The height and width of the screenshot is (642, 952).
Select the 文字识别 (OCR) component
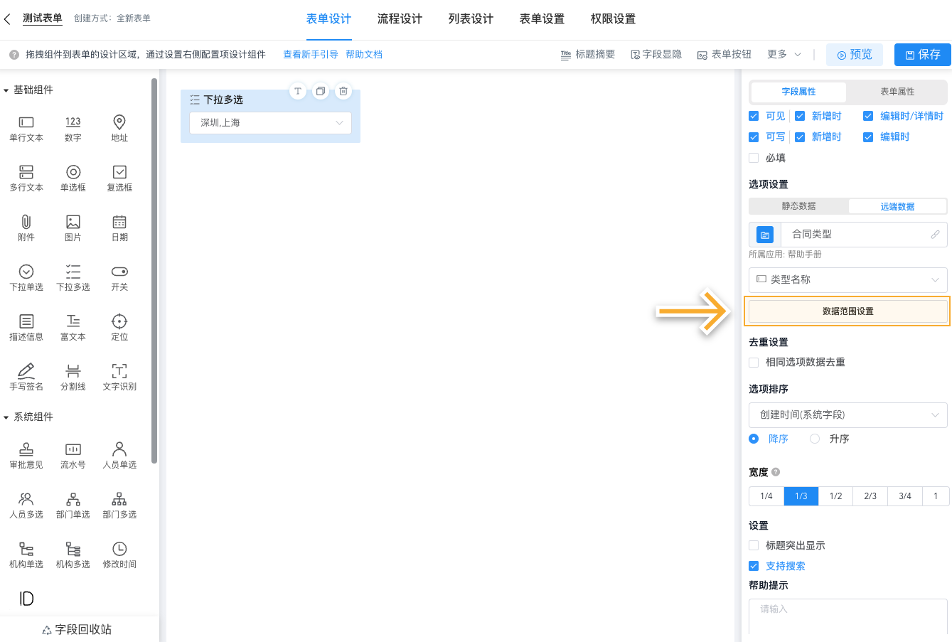tap(119, 377)
